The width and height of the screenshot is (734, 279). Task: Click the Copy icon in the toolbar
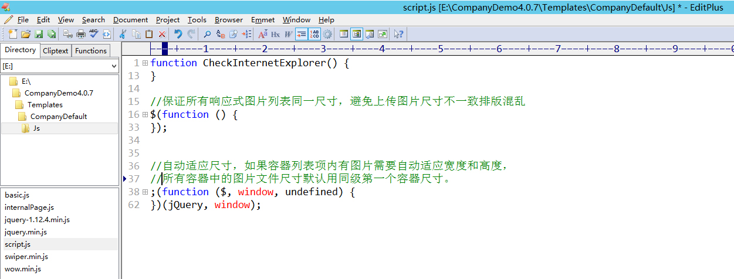tap(136, 34)
